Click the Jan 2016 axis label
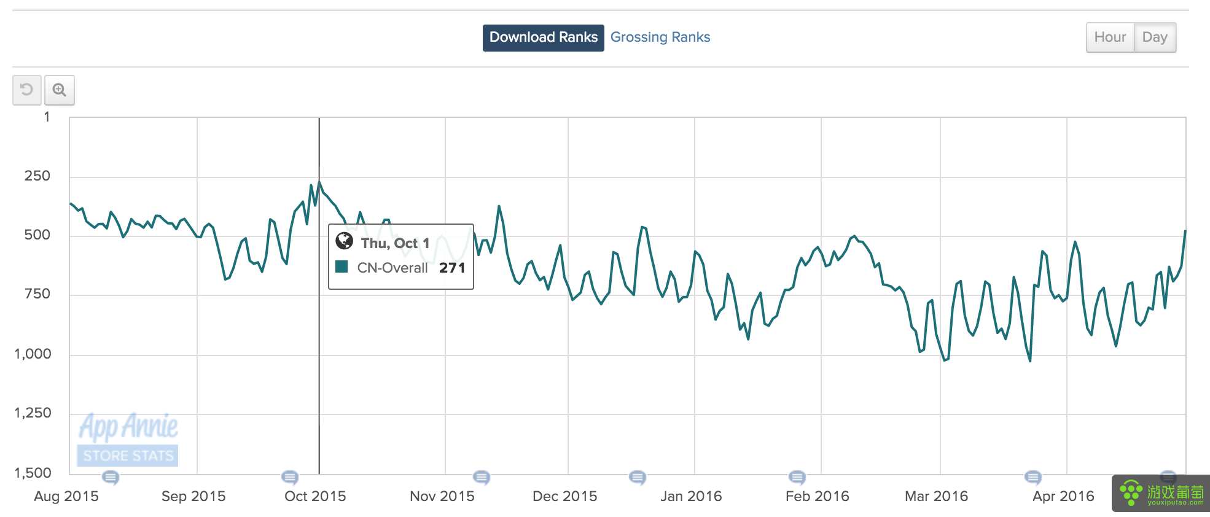1210x517 pixels. pos(691,496)
